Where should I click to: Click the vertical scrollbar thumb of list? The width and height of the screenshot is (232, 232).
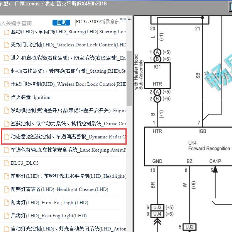129,78
